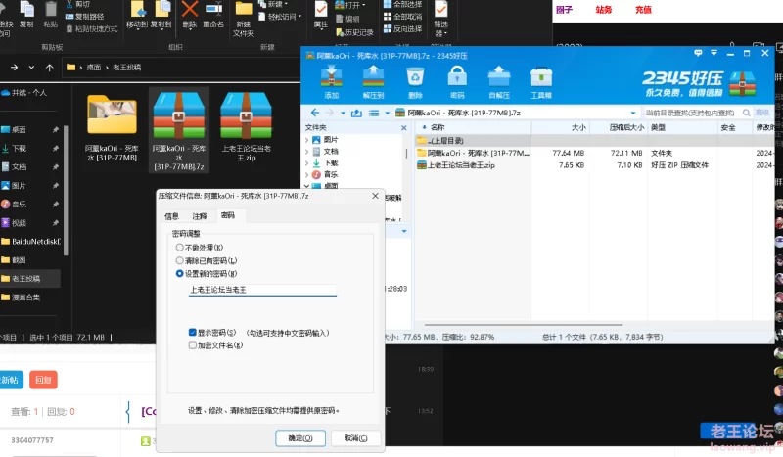Click 粘贴快捷方式 in Explorer ribbon
This screenshot has height=457, width=783.
click(92, 29)
